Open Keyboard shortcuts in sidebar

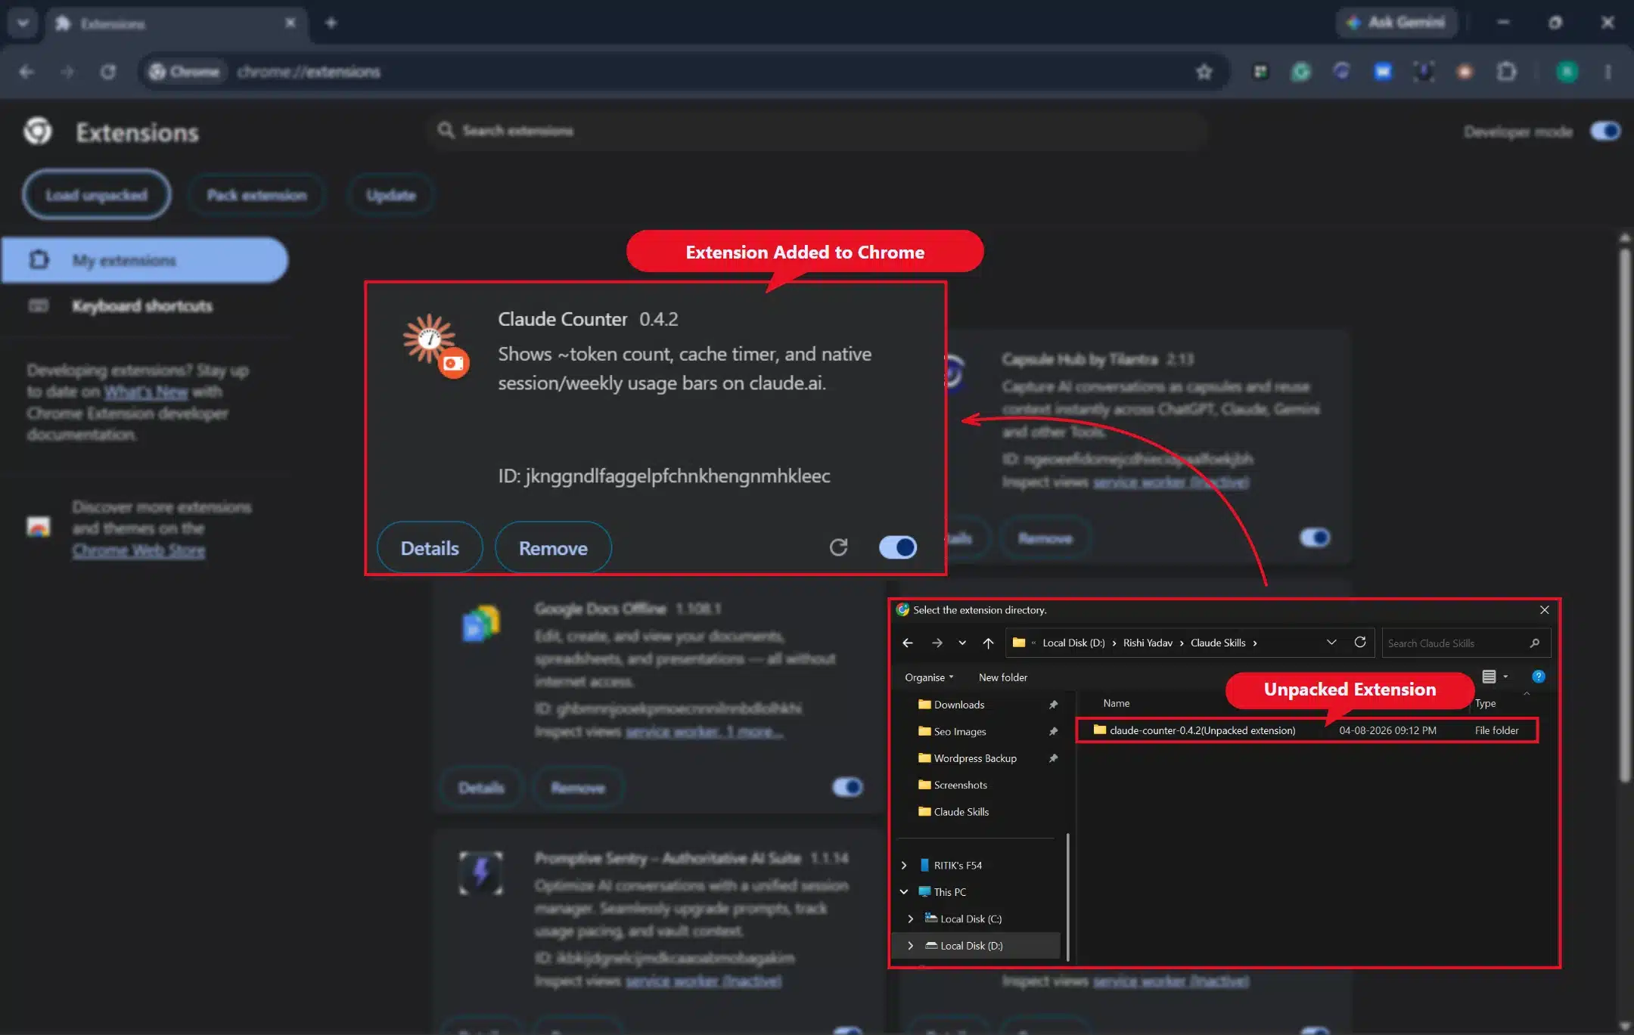point(142,306)
